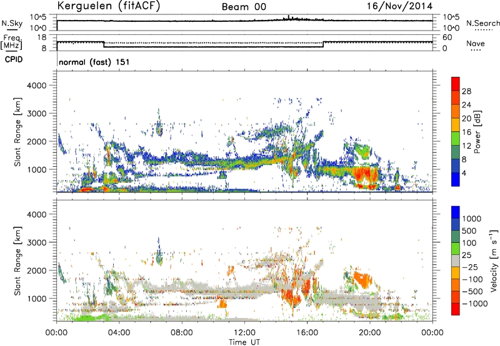Click the "-1000" label on the velocity colorbar
The height and width of the screenshot is (346, 500).
474,304
